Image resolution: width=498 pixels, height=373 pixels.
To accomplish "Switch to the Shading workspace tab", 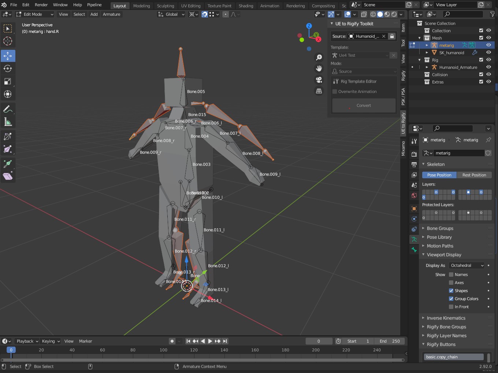I will click(246, 5).
